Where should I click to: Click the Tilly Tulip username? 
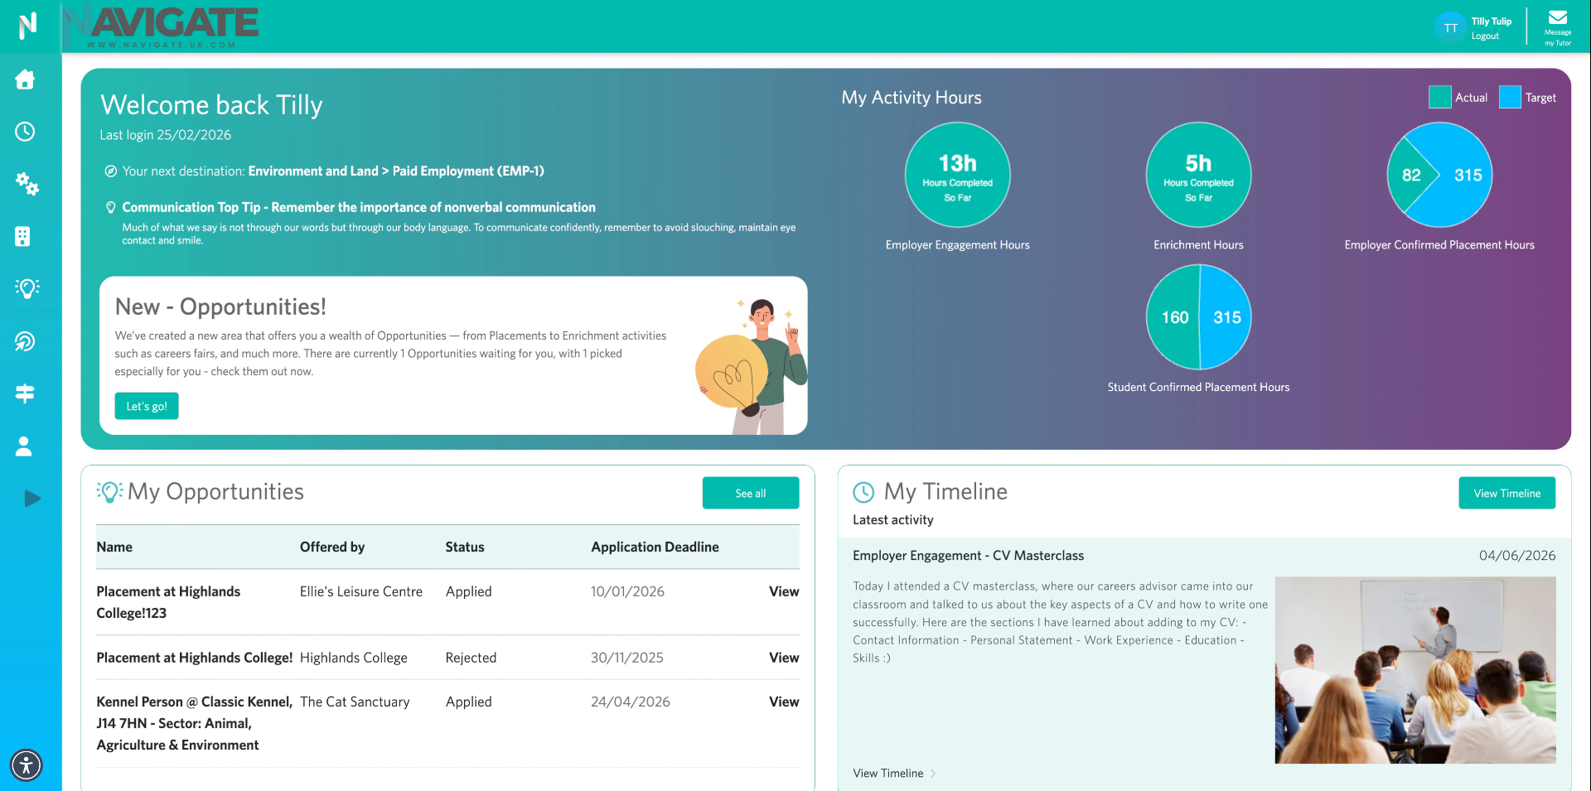pos(1492,22)
